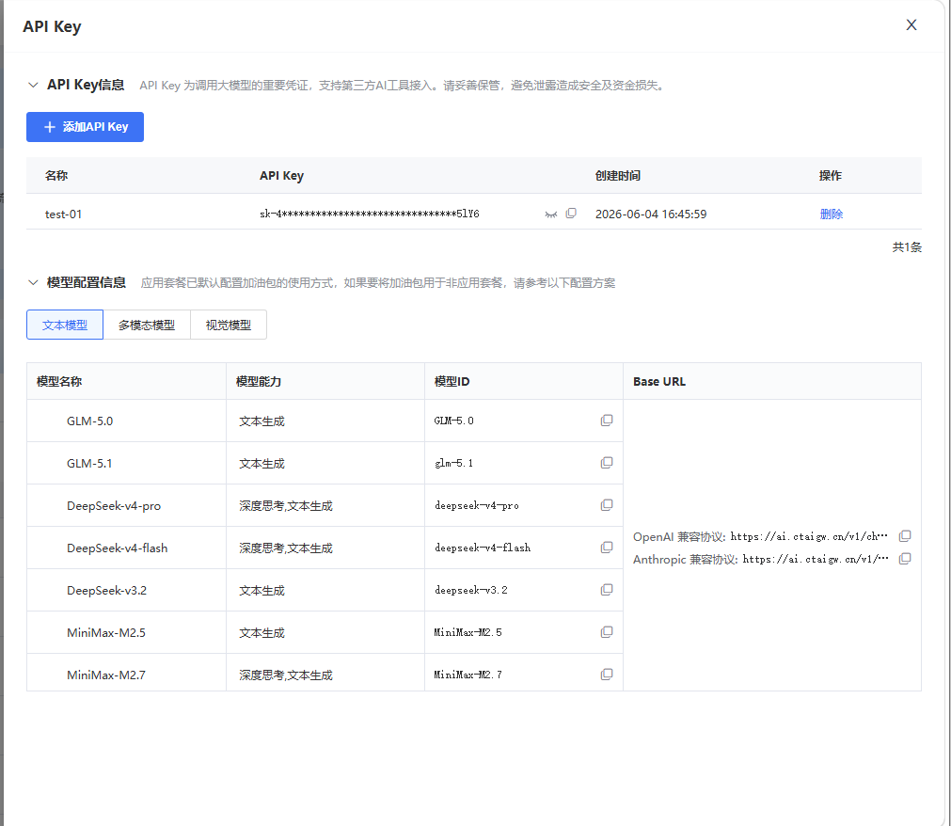Click the deepseek-v4-flash ID text
Image resolution: width=951 pixels, height=826 pixels.
(483, 548)
